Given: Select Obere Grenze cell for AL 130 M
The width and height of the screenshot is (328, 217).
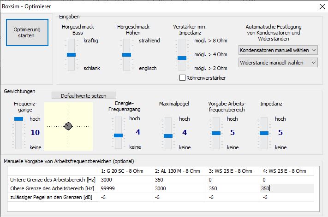Looking at the screenshot, I should pos(179,188).
